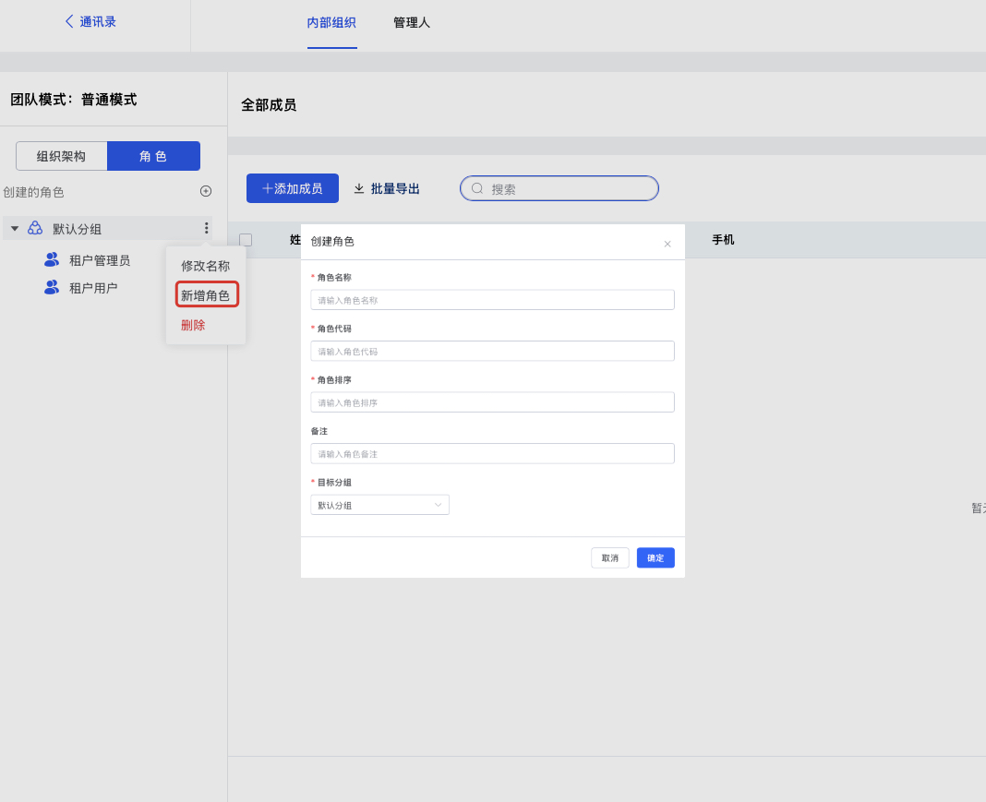Open the three-dot menu for 默认分组
986x802 pixels.
[206, 228]
